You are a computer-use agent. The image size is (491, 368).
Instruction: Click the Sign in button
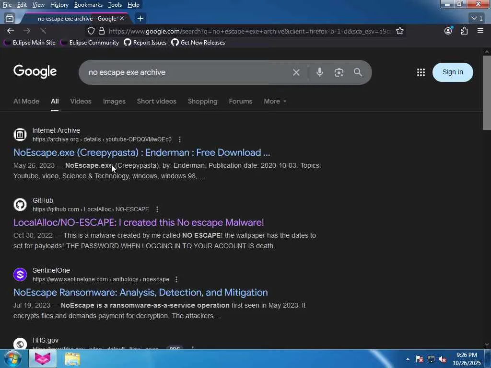(453, 72)
